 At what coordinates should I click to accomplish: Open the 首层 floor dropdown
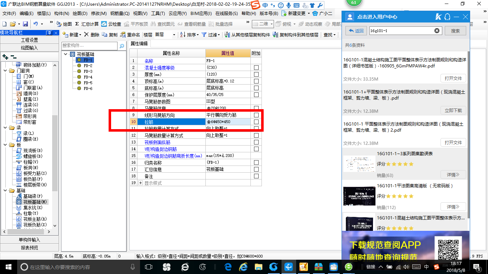[174, 35]
